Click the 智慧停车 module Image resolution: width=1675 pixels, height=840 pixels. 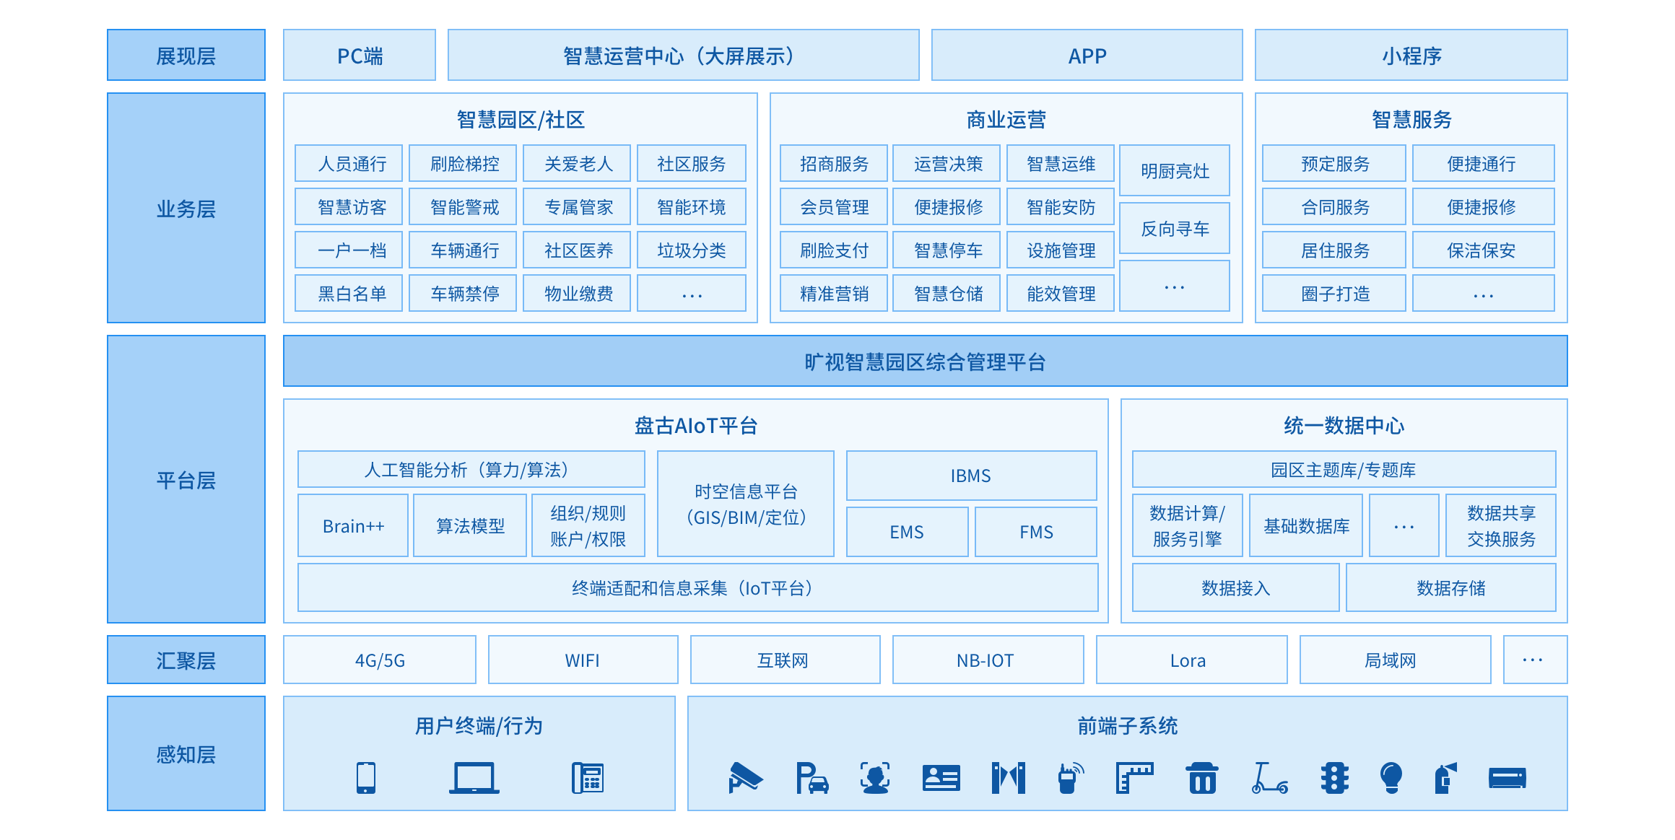click(x=948, y=250)
